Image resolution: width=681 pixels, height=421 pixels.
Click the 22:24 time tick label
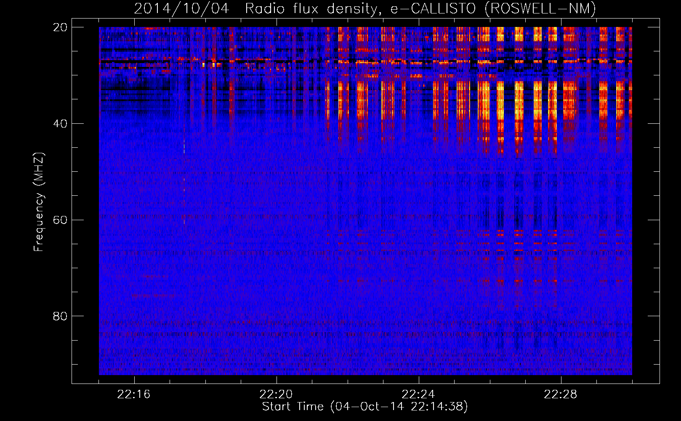tap(418, 394)
